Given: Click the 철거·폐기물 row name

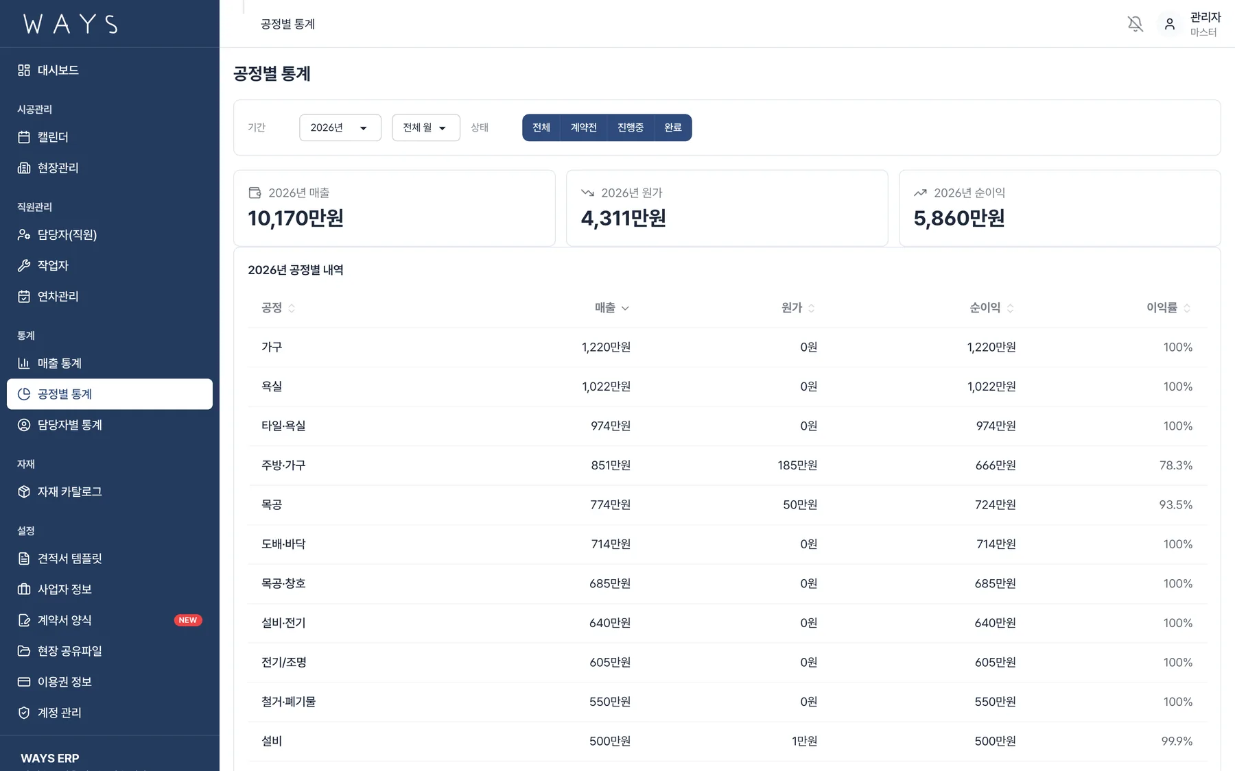Looking at the screenshot, I should point(289,702).
